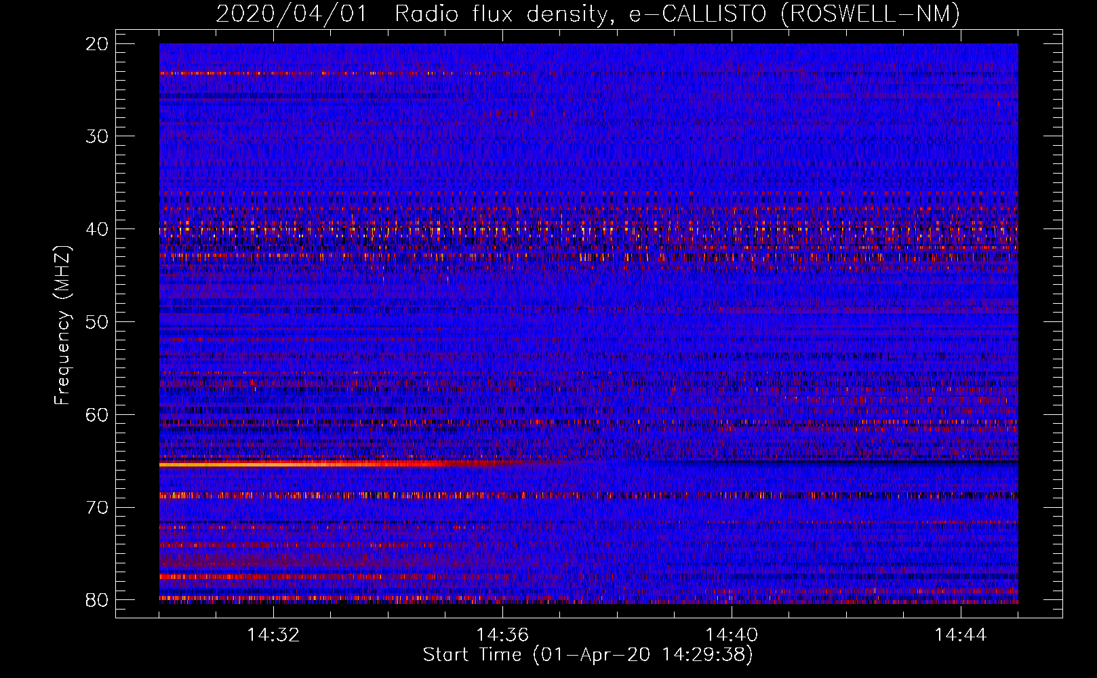Click the 60 MHz frequency tick label
The height and width of the screenshot is (678, 1097).
[98, 415]
